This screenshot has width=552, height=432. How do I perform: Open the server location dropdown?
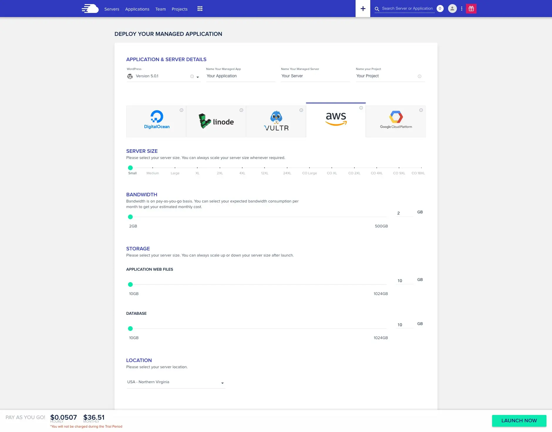point(176,382)
